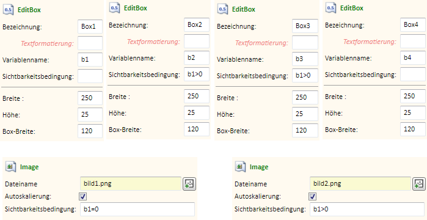Select the Box-Breite field of Box4 EditBox
This screenshot has height=220, width=427.
(x=412, y=129)
